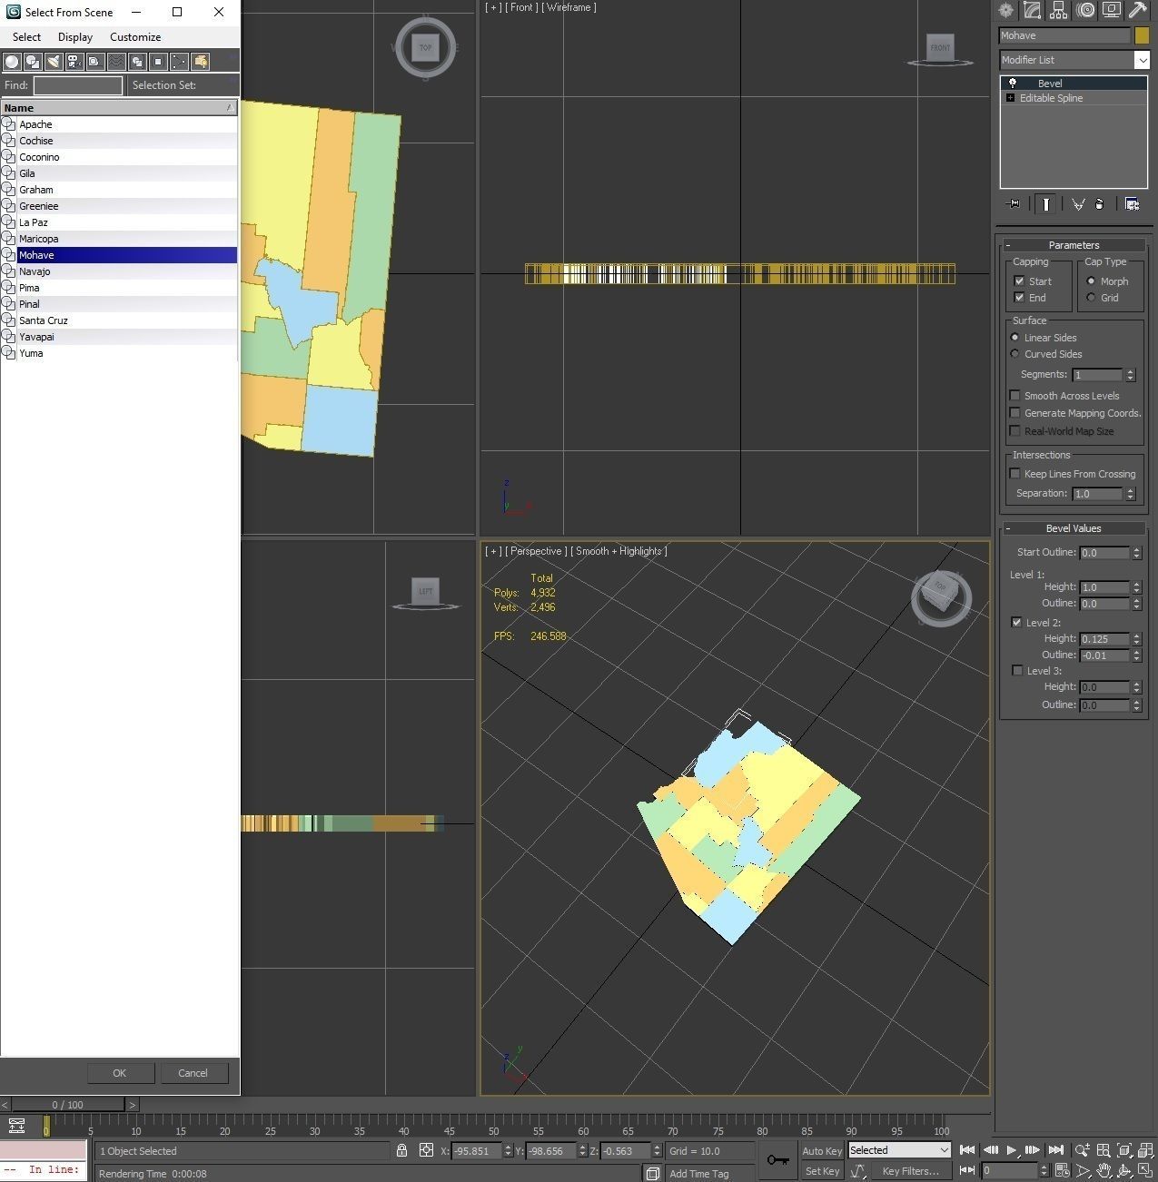Open the Motion command panel tab
This screenshot has height=1182, width=1158.
(1085, 10)
